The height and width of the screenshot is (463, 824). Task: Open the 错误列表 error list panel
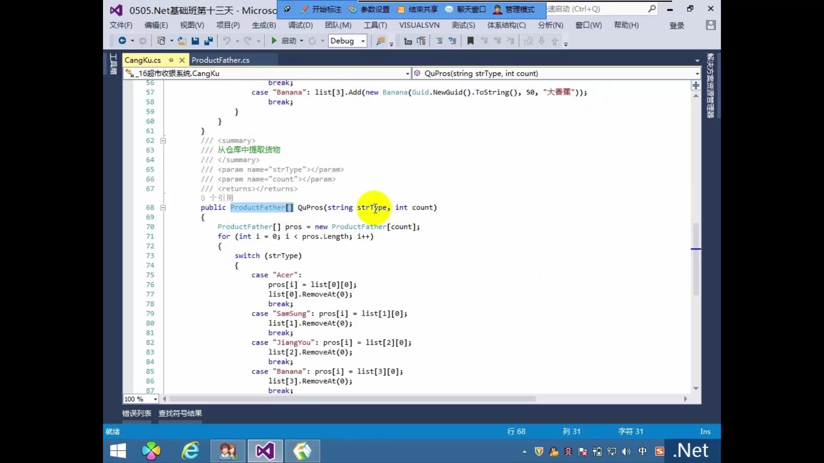[x=136, y=413]
